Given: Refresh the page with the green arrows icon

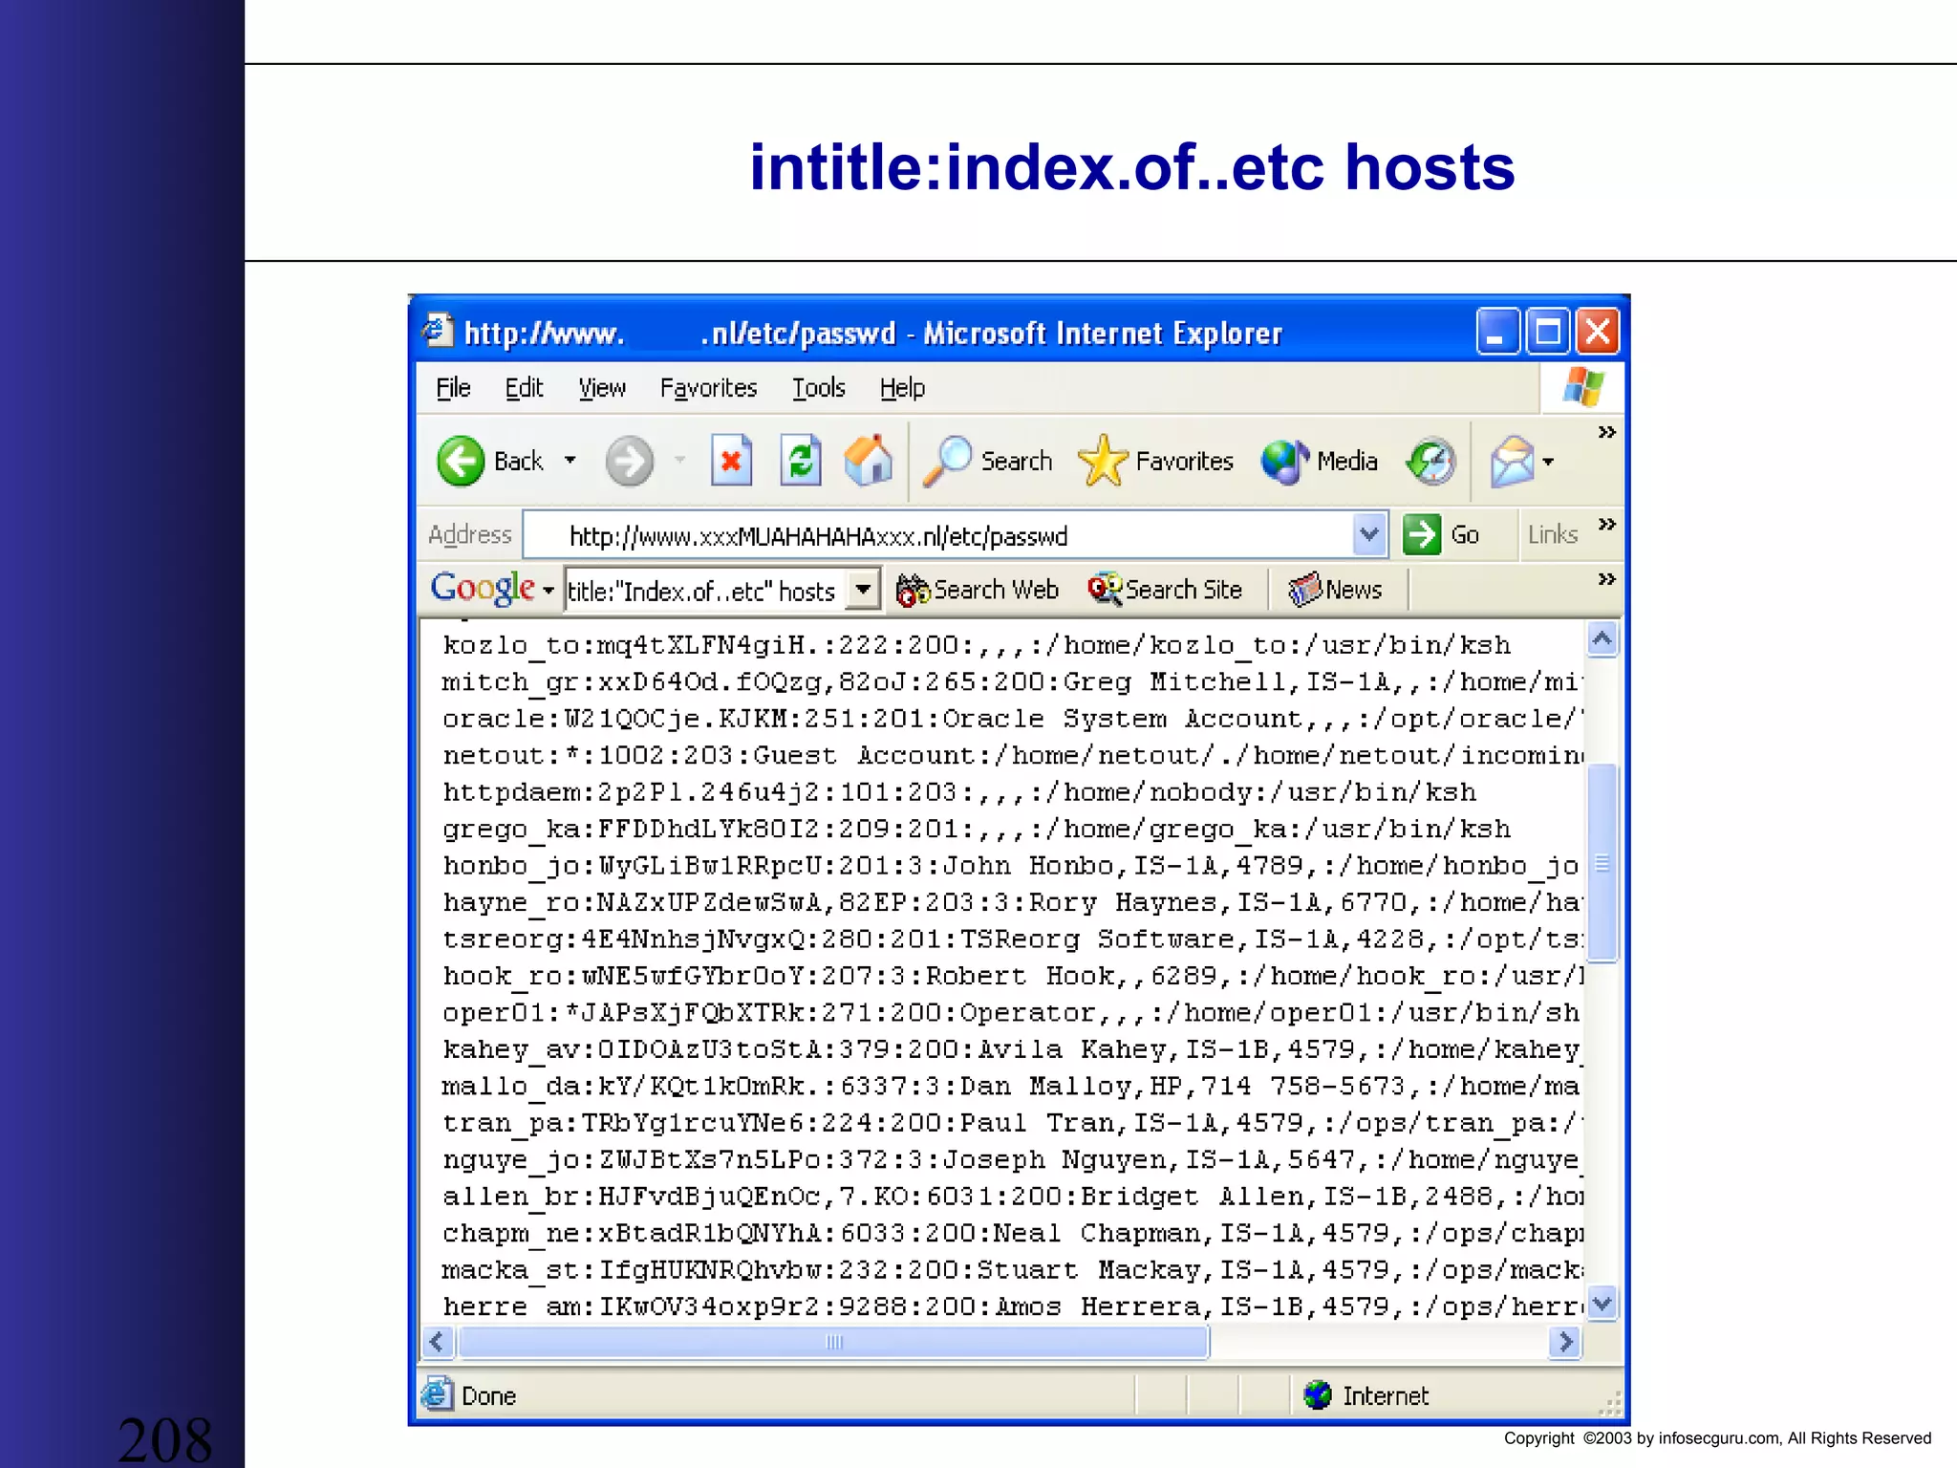Looking at the screenshot, I should [x=800, y=461].
